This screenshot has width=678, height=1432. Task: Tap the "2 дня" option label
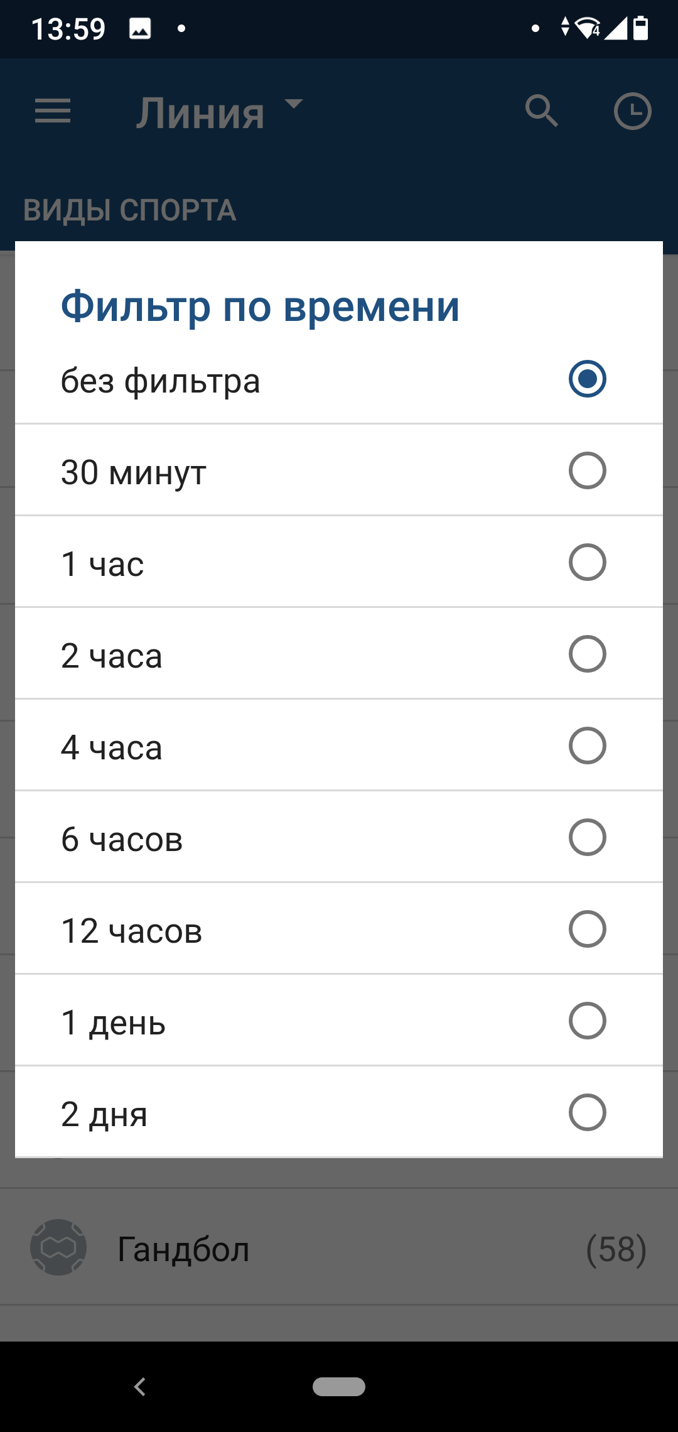104,1114
